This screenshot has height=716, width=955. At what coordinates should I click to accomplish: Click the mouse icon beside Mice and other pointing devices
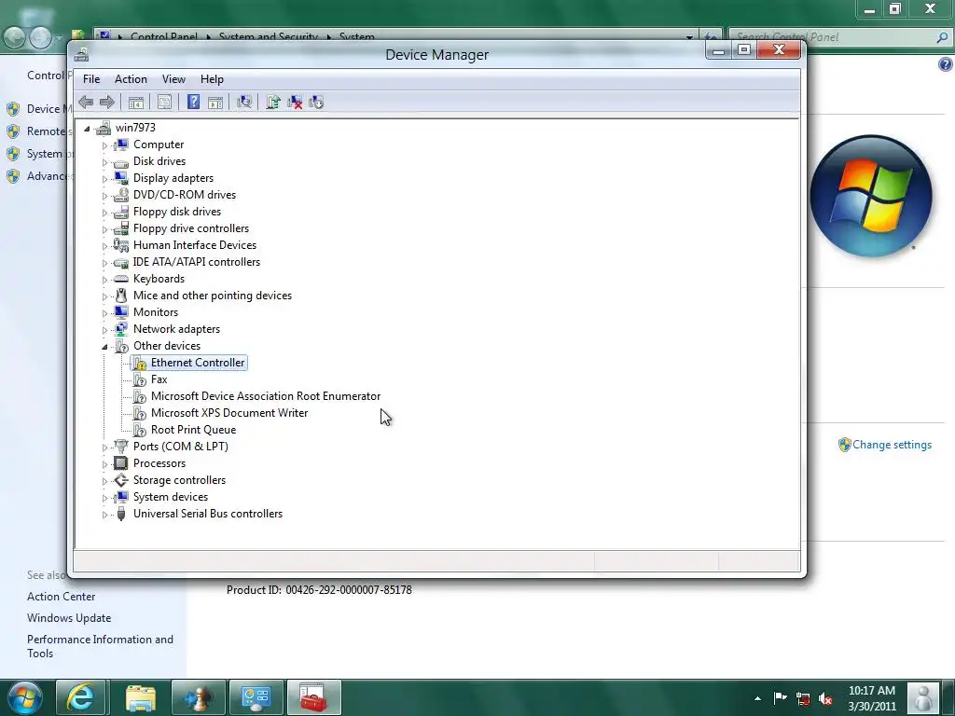click(x=121, y=296)
